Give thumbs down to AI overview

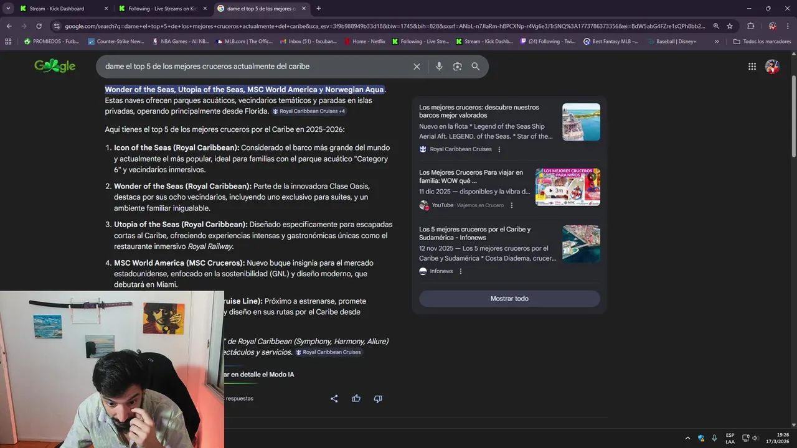click(378, 398)
